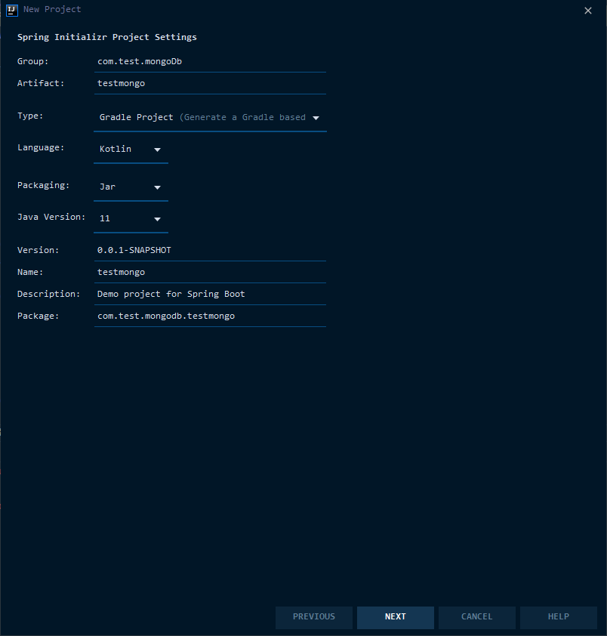
Task: Close the New Project dialog
Action: [588, 11]
